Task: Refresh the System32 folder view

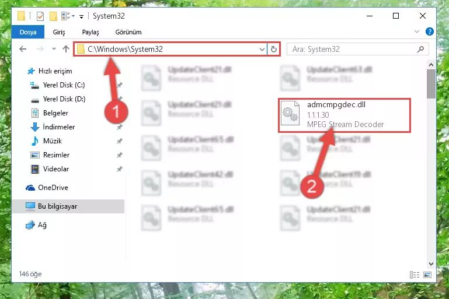Action: pos(273,49)
